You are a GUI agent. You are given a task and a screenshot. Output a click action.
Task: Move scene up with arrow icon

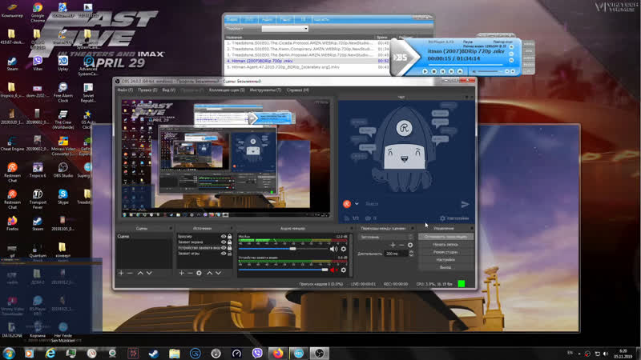pyautogui.click(x=140, y=273)
